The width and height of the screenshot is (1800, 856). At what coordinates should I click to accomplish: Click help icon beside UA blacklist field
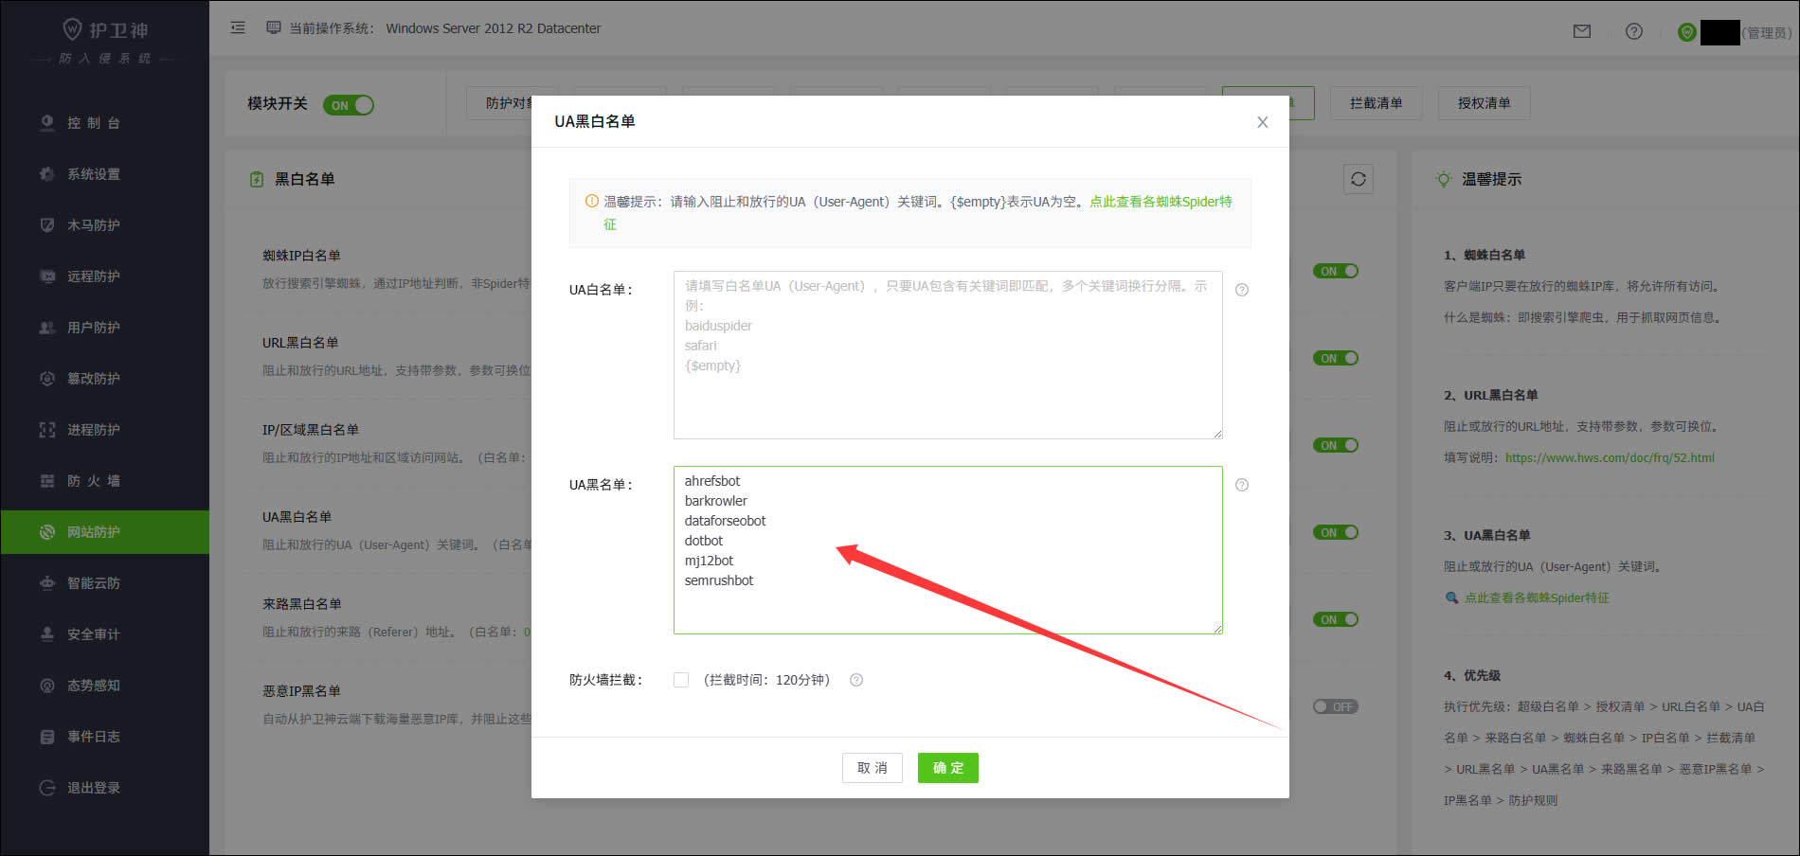tap(1242, 485)
